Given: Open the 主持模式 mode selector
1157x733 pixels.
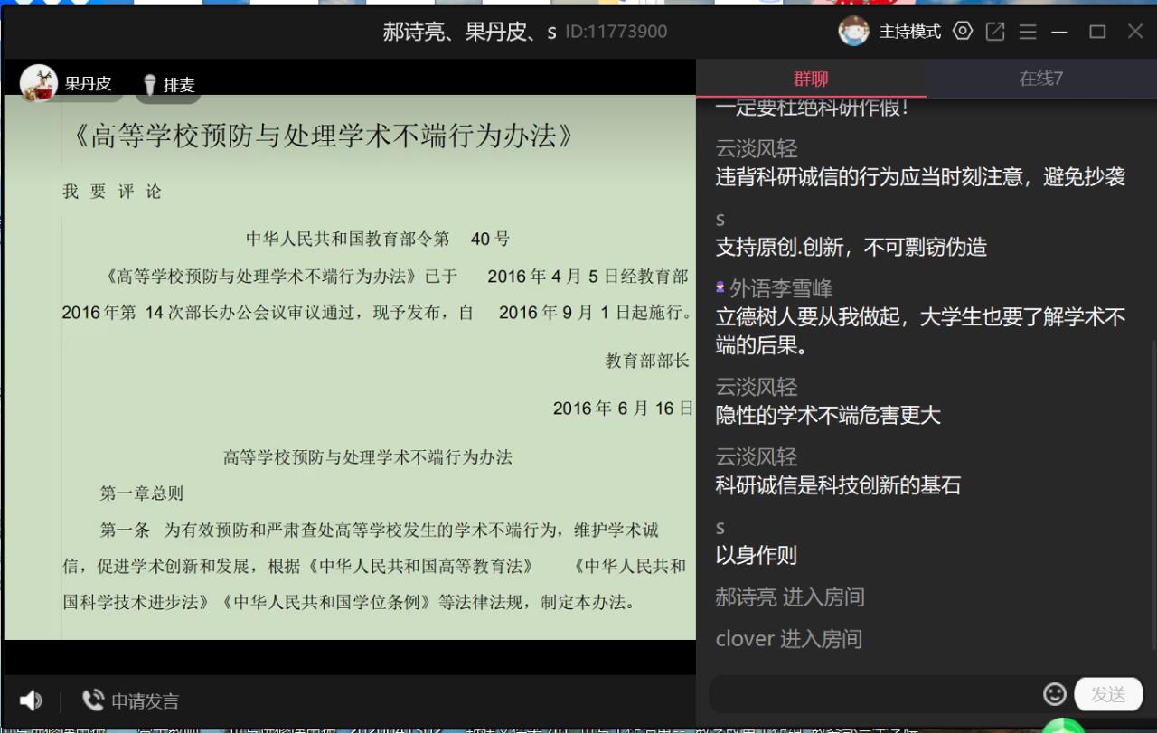Looking at the screenshot, I should (910, 32).
